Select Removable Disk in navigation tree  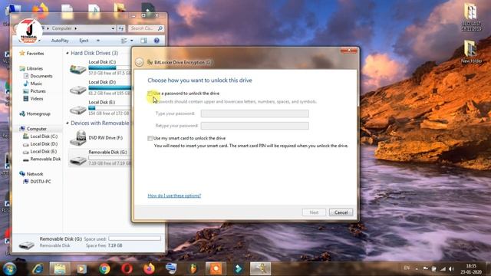click(45, 159)
